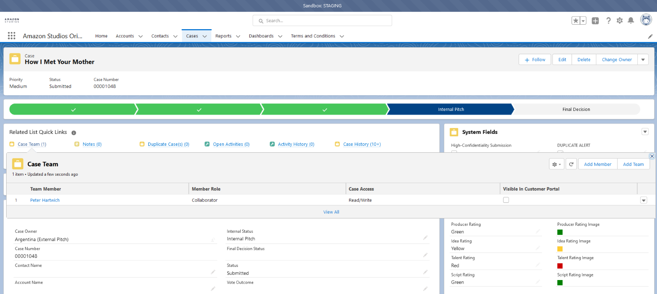Click the Delete button for the case
The width and height of the screenshot is (657, 294).
584,60
